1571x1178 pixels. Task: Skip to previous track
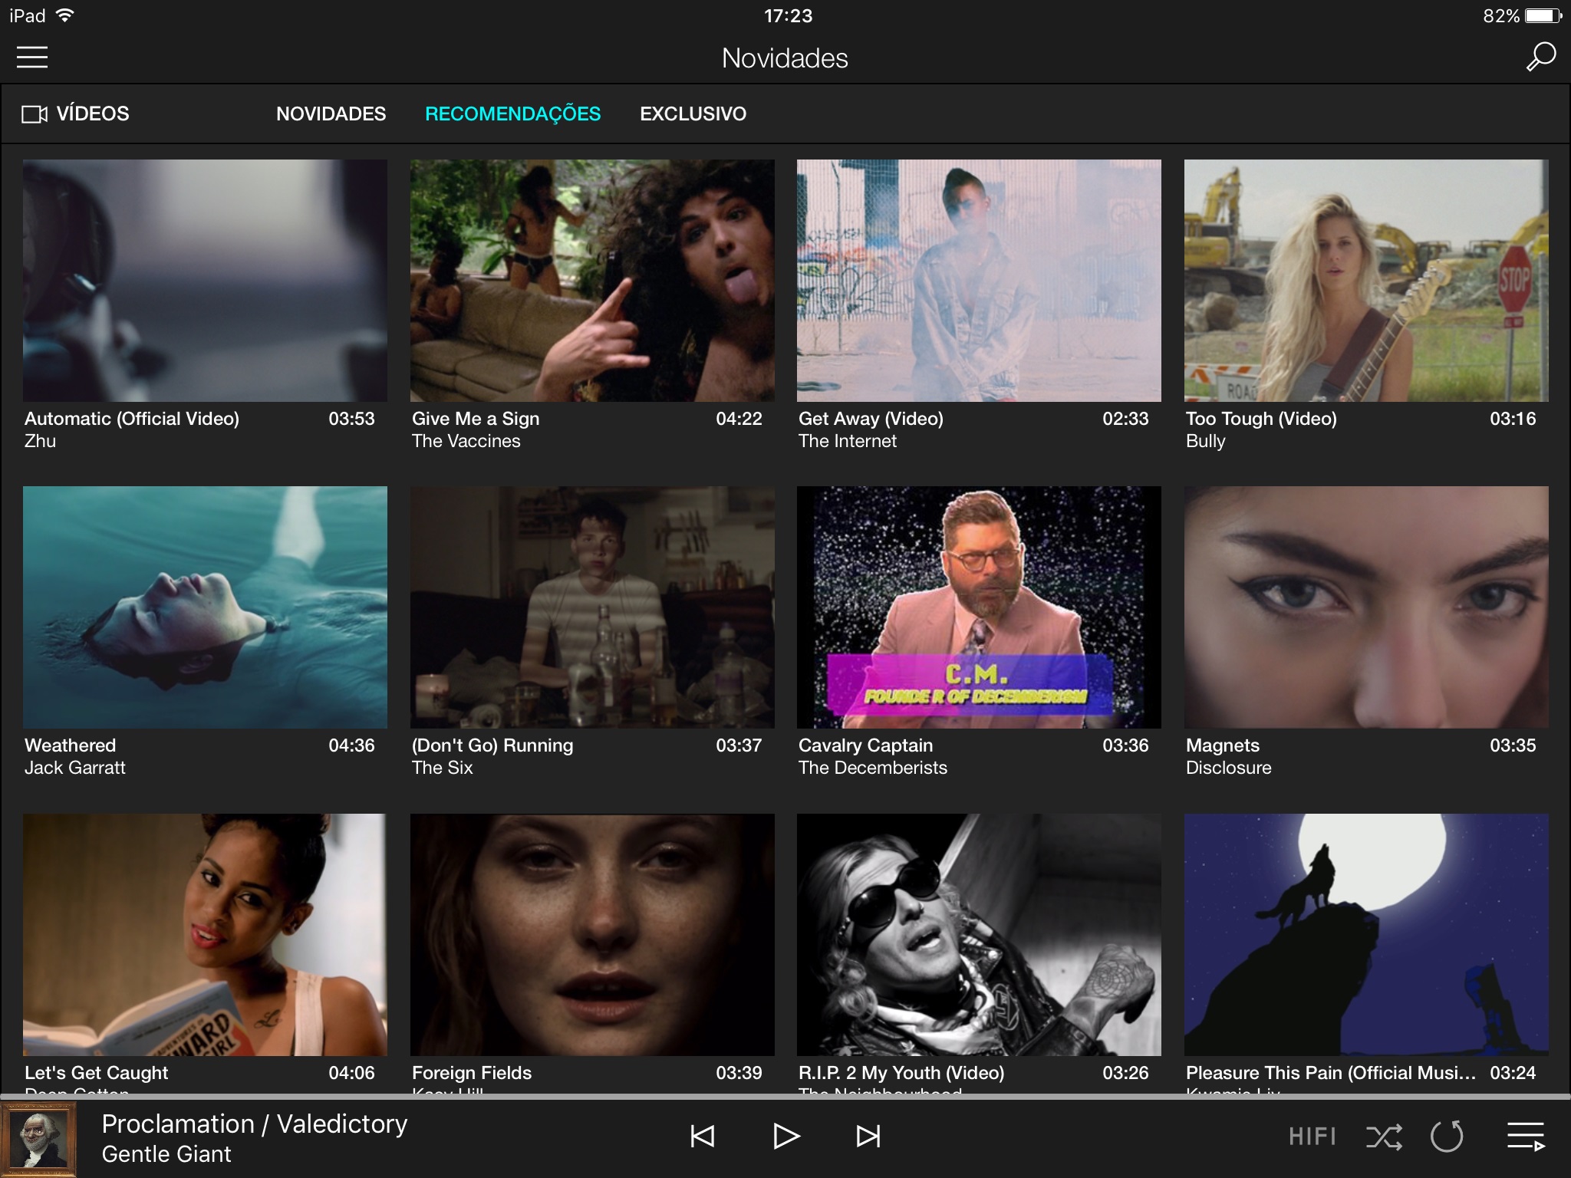703,1136
